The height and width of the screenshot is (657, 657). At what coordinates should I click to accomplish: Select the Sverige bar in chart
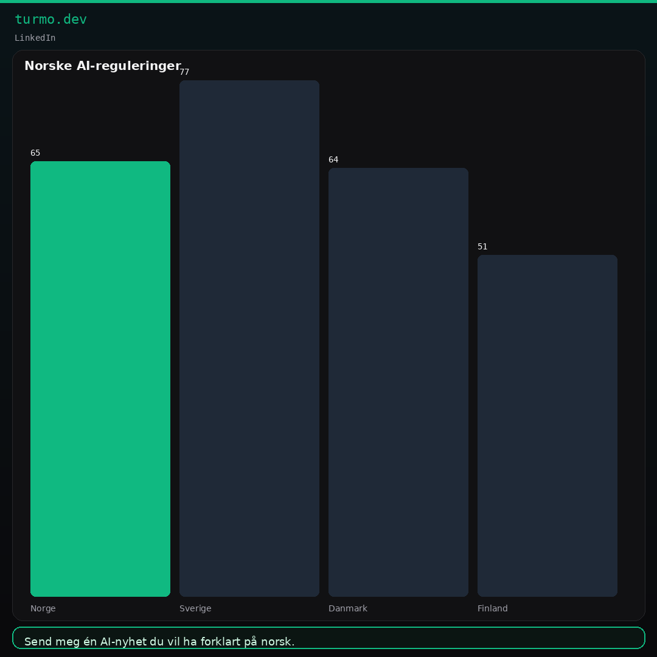[x=249, y=339]
